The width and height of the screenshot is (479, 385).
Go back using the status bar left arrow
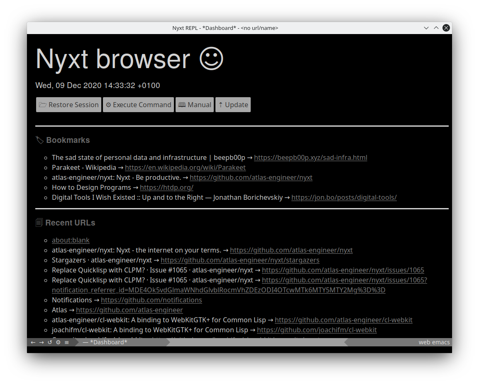pos(33,342)
